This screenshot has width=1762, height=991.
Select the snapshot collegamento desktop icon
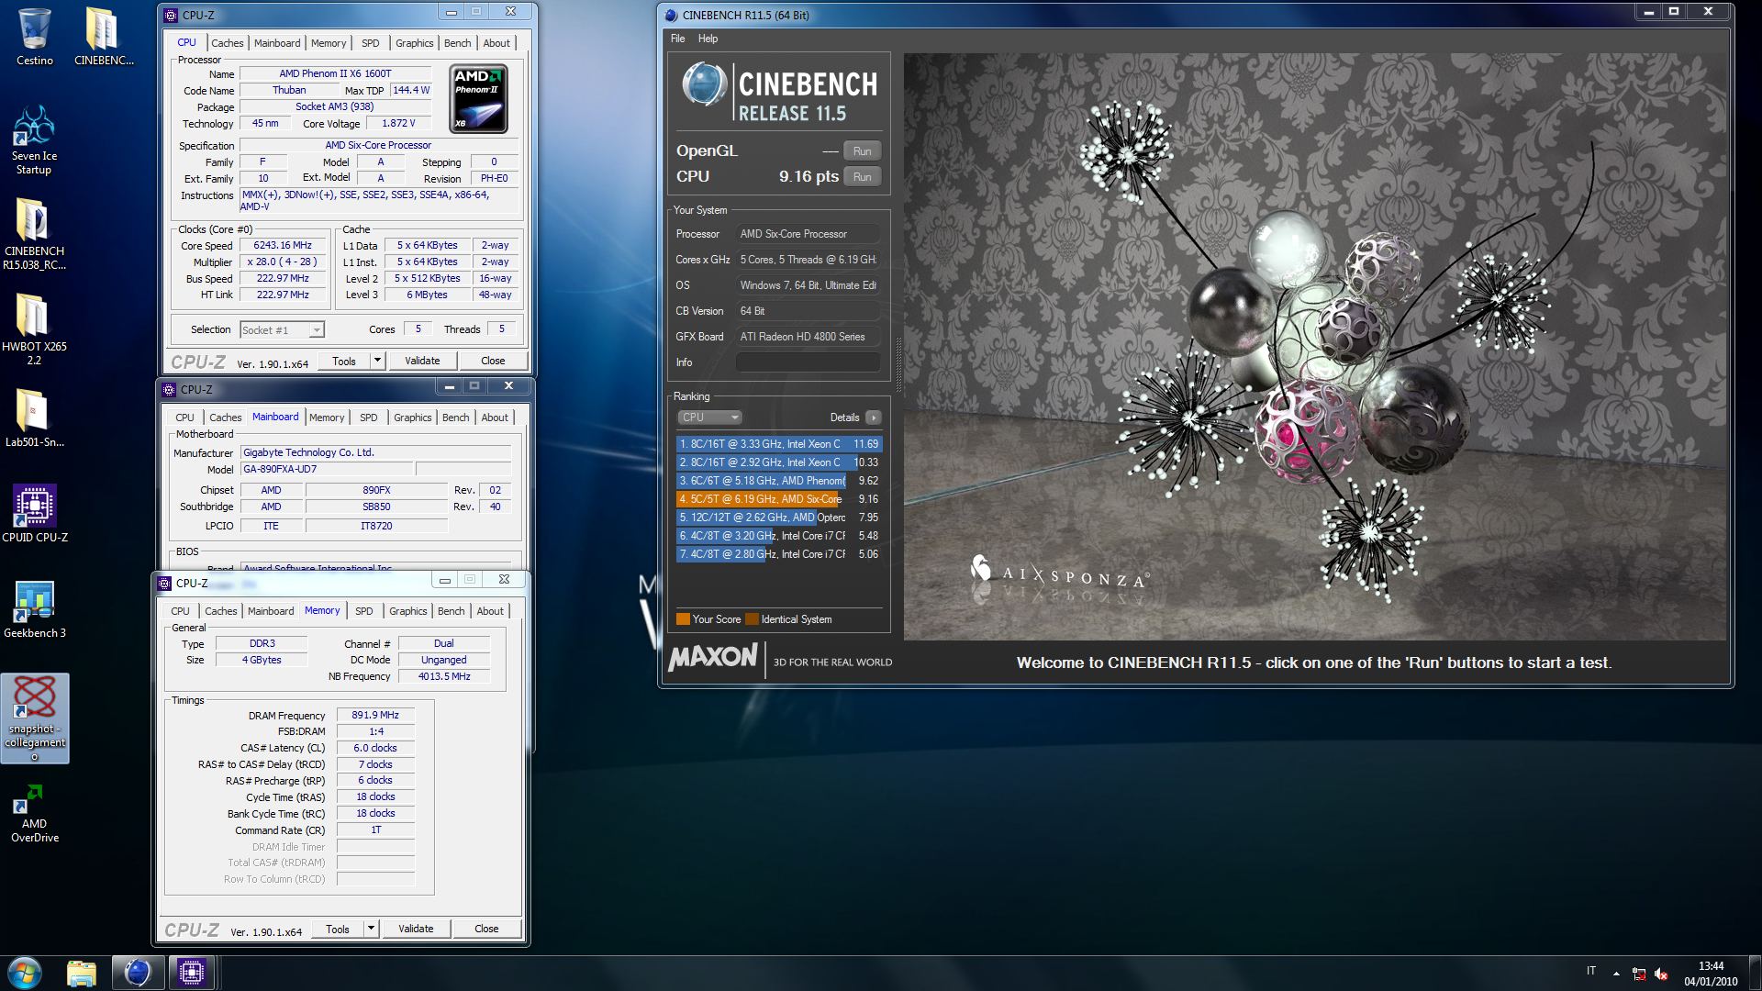pyautogui.click(x=35, y=718)
